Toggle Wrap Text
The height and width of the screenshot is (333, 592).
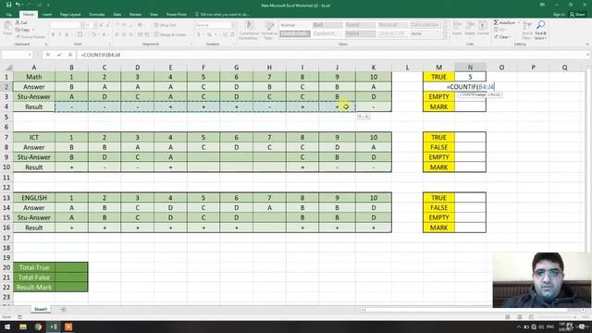(x=166, y=25)
